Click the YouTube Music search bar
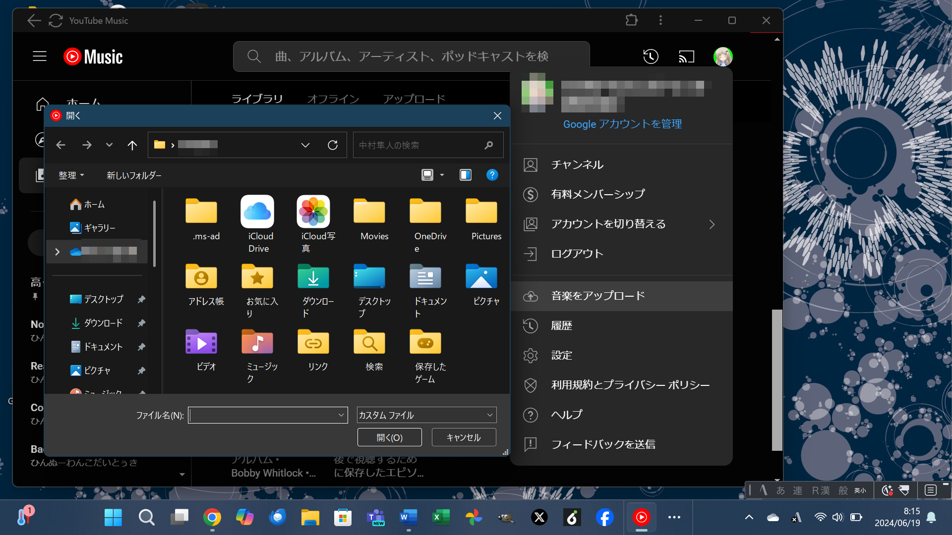The width and height of the screenshot is (952, 535). pyautogui.click(x=412, y=56)
